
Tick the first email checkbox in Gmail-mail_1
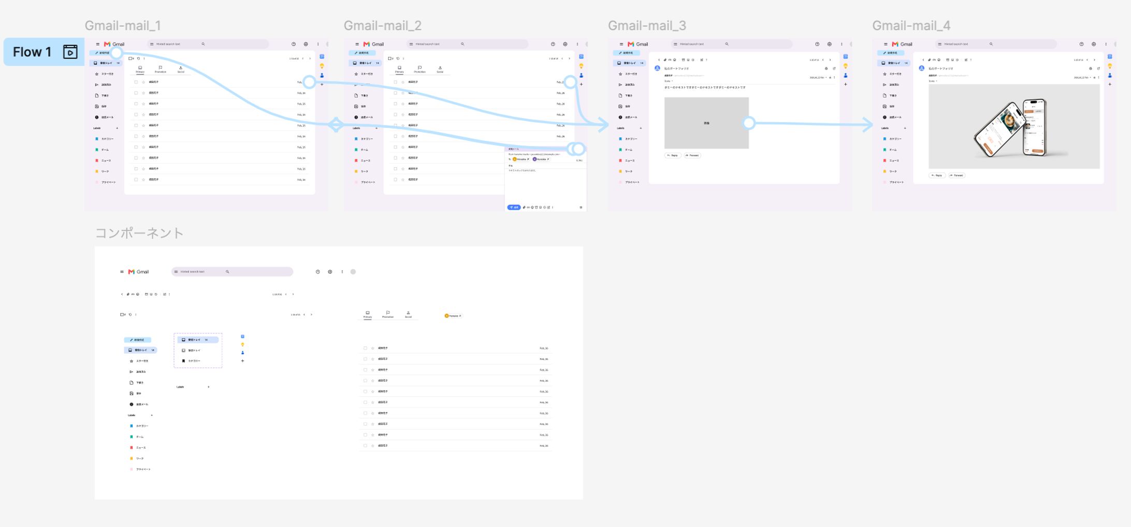(136, 82)
